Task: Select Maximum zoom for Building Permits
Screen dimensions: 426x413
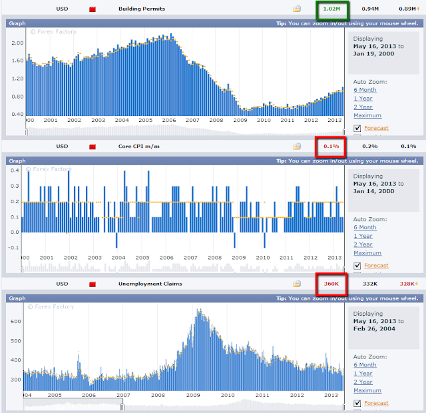Action: click(x=367, y=115)
